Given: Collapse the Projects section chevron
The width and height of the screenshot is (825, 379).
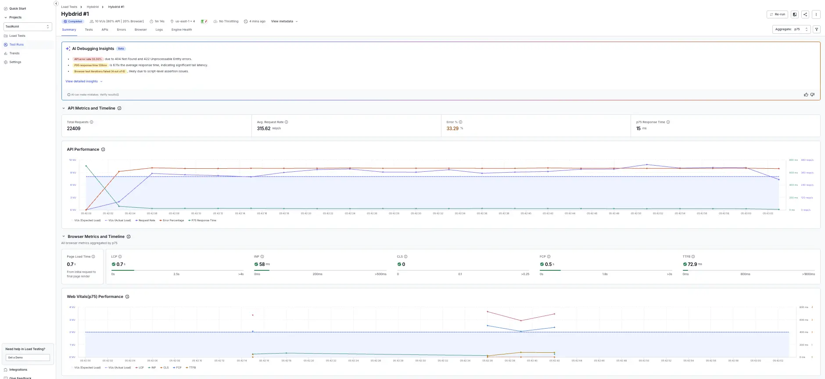Looking at the screenshot, I should [x=5, y=18].
